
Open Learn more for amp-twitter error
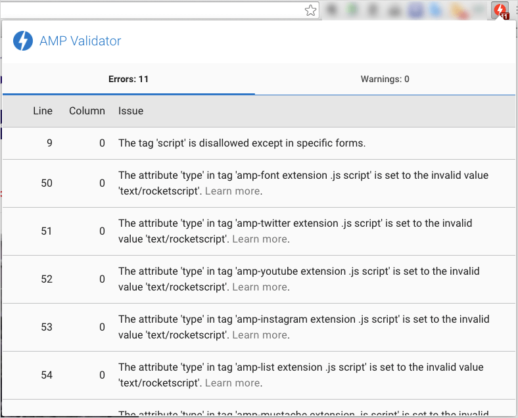pyautogui.click(x=260, y=239)
